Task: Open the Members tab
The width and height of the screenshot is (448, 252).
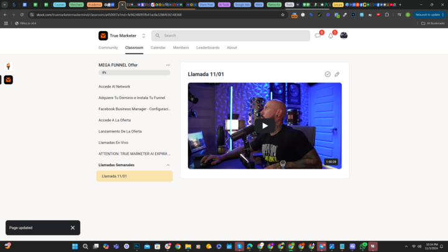Action: (x=181, y=48)
